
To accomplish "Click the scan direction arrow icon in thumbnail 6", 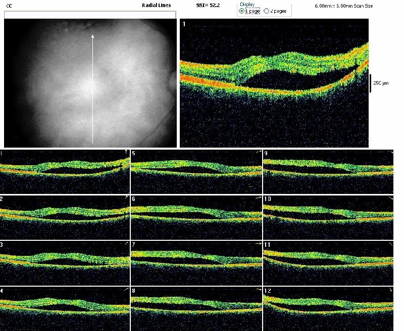I will click(x=259, y=197).
